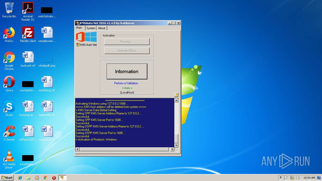Select saiddating.rtf document

tap(47, 84)
